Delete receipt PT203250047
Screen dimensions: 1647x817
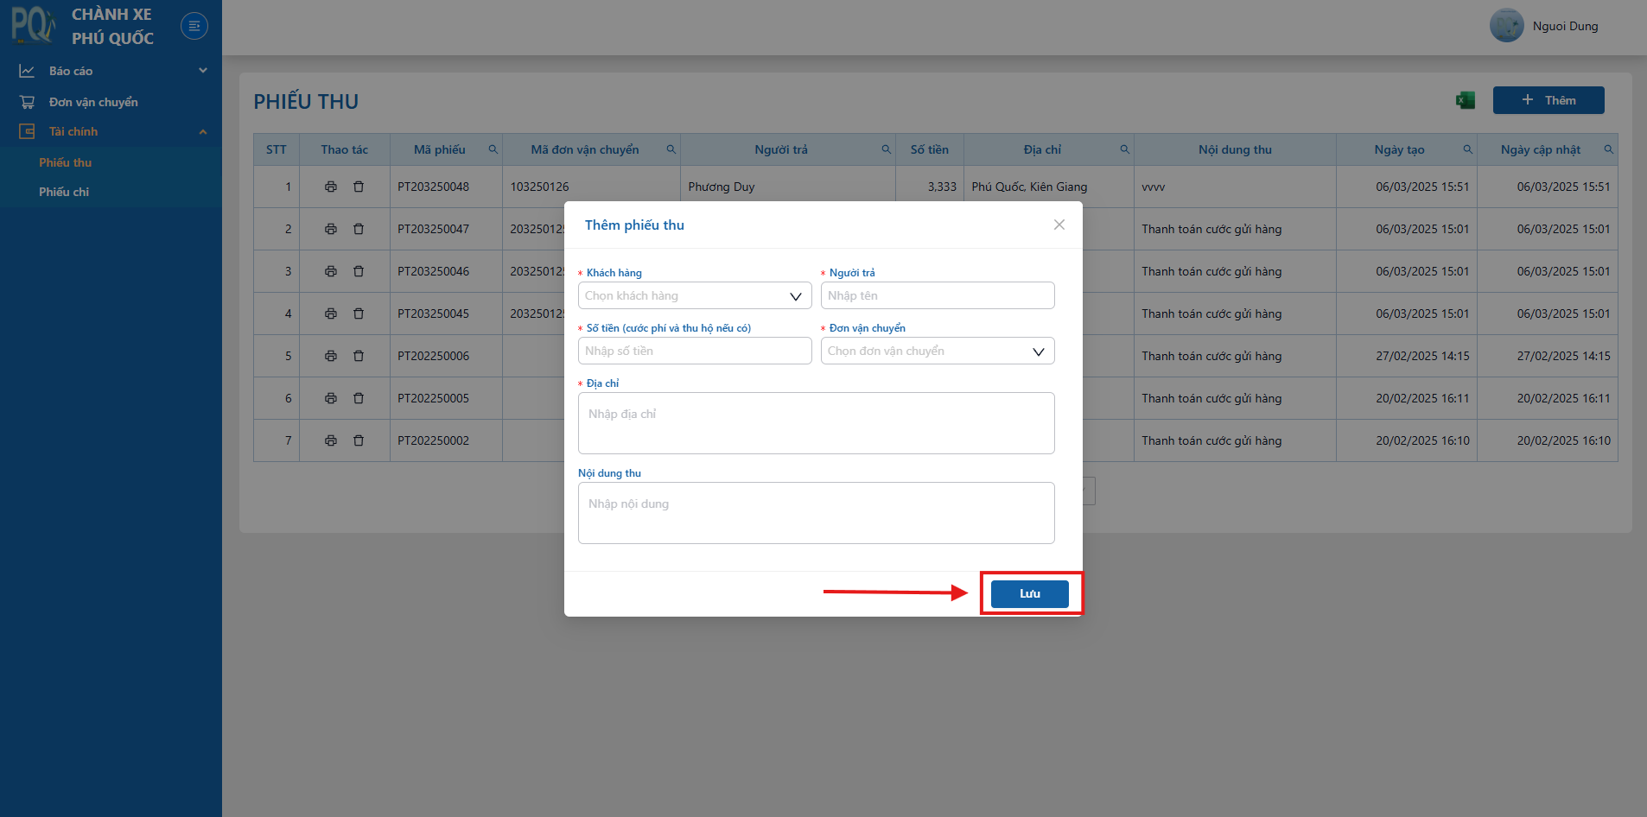[x=359, y=229]
